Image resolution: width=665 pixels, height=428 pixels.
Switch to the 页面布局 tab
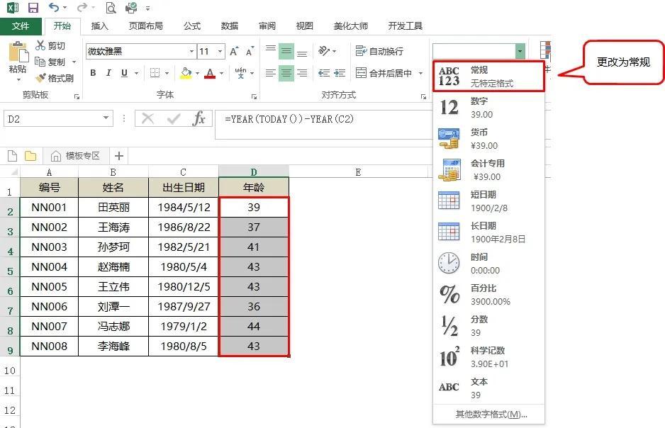[x=146, y=26]
